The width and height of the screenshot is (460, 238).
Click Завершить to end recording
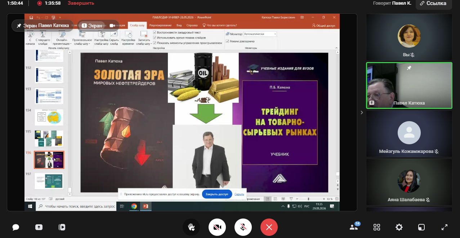coord(81,3)
